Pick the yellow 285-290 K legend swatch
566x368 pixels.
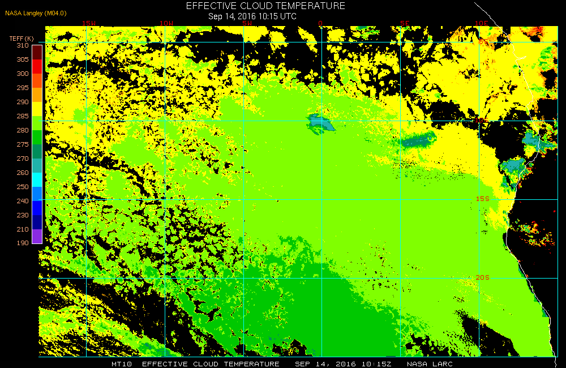37,109
